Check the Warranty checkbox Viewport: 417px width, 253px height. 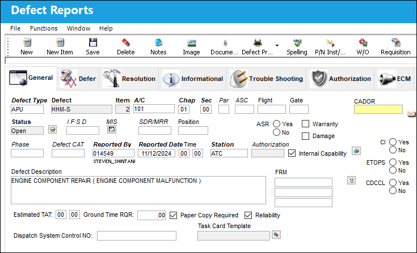click(306, 124)
